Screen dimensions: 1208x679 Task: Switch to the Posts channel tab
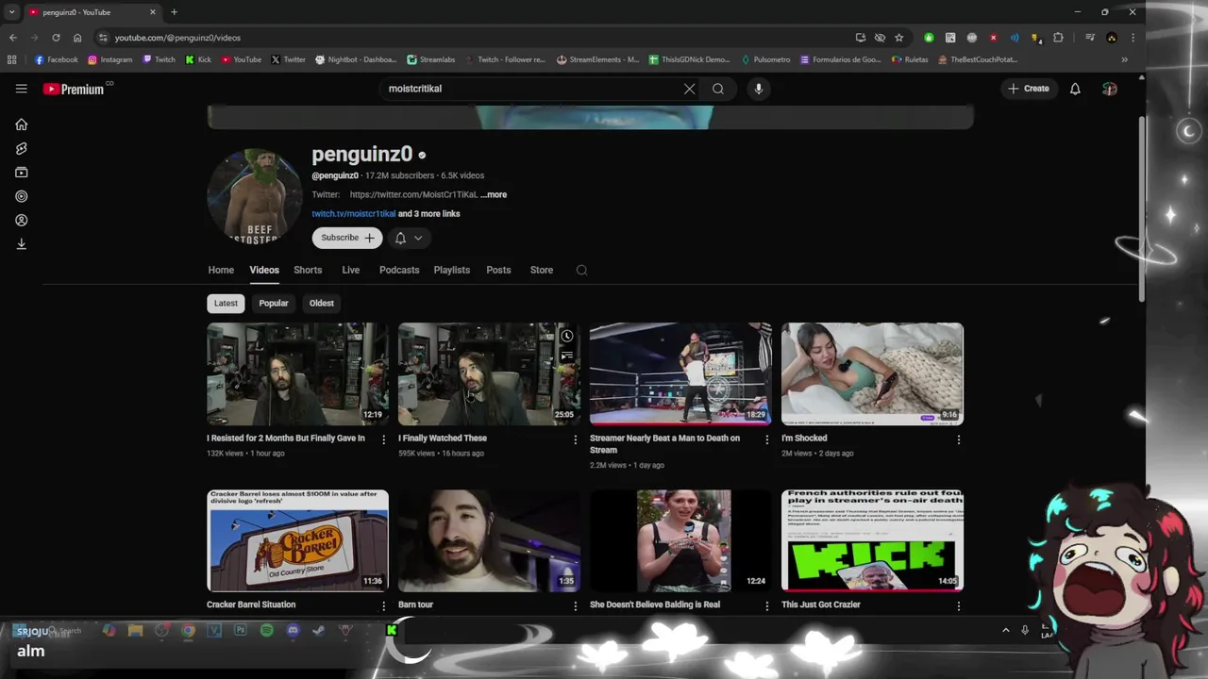(498, 270)
